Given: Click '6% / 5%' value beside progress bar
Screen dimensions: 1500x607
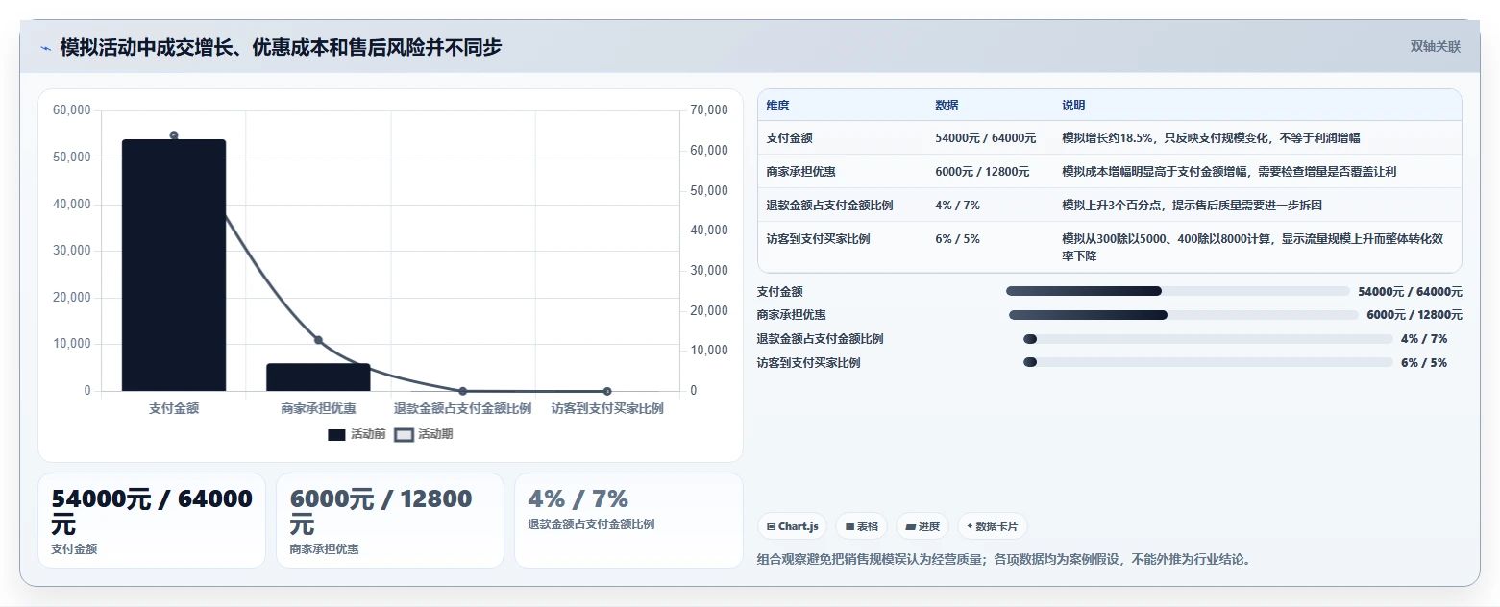Looking at the screenshot, I should tap(1424, 362).
